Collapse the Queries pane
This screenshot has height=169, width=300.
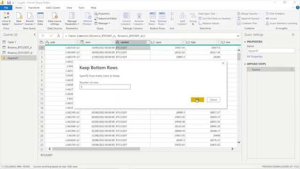point(35,34)
